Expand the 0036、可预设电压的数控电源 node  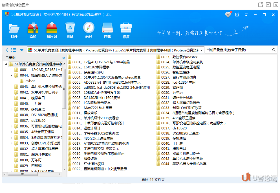tap(11, 126)
